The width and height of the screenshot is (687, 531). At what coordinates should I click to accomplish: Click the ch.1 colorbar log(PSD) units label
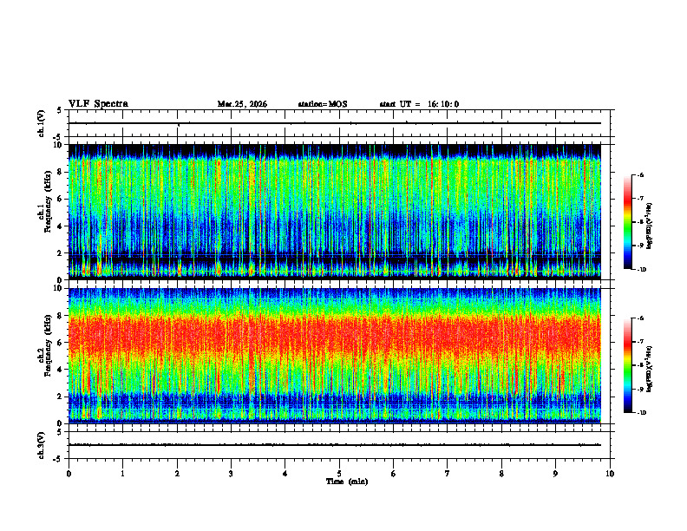650,226
